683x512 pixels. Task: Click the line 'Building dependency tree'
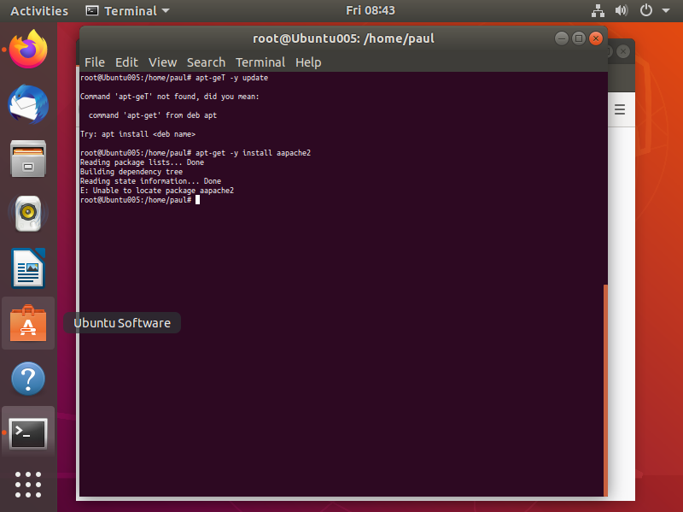(131, 172)
